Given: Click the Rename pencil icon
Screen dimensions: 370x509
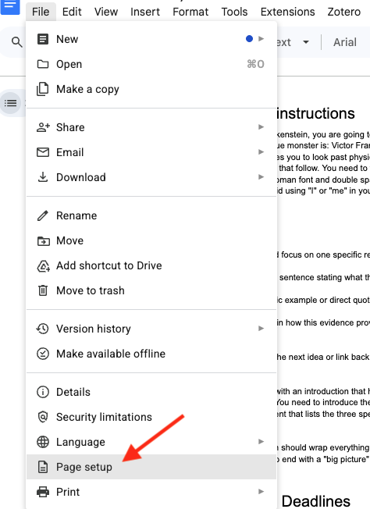Looking at the screenshot, I should (x=42, y=215).
